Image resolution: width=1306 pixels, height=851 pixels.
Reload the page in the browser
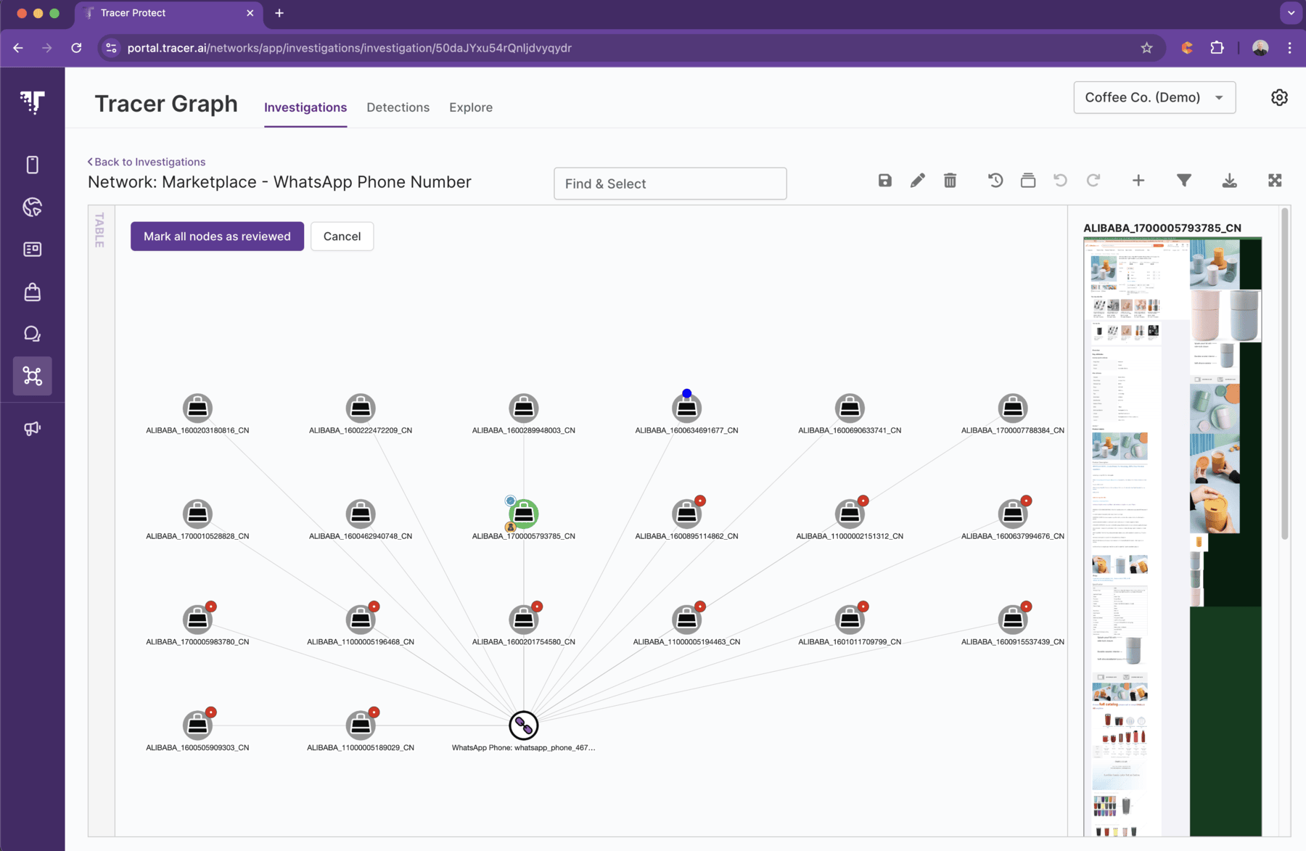click(76, 48)
